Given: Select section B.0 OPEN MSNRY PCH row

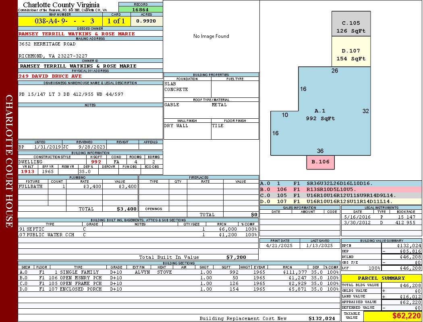Looking at the screenshot, I should point(179,278).
